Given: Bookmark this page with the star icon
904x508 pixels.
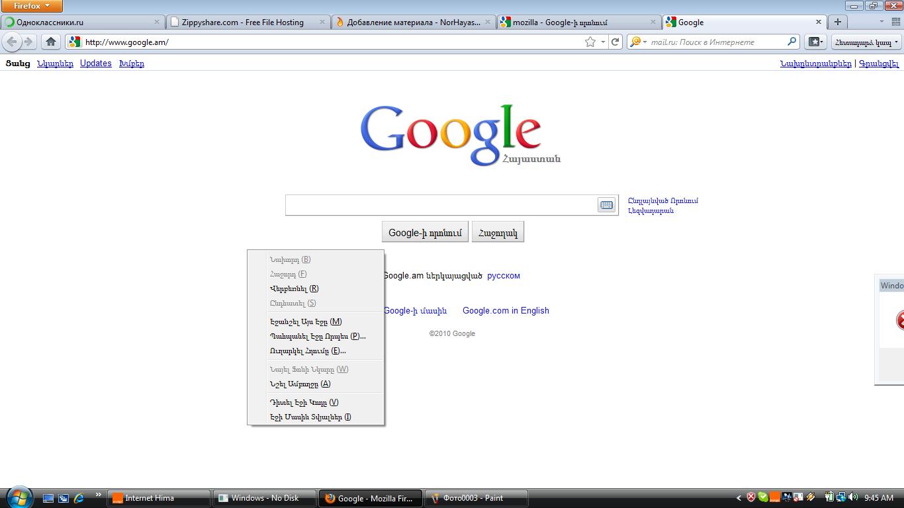Looking at the screenshot, I should pyautogui.click(x=590, y=42).
